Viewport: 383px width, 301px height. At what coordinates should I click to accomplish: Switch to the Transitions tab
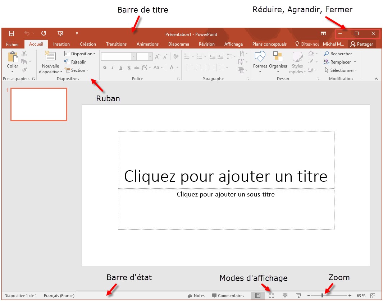tap(116, 44)
